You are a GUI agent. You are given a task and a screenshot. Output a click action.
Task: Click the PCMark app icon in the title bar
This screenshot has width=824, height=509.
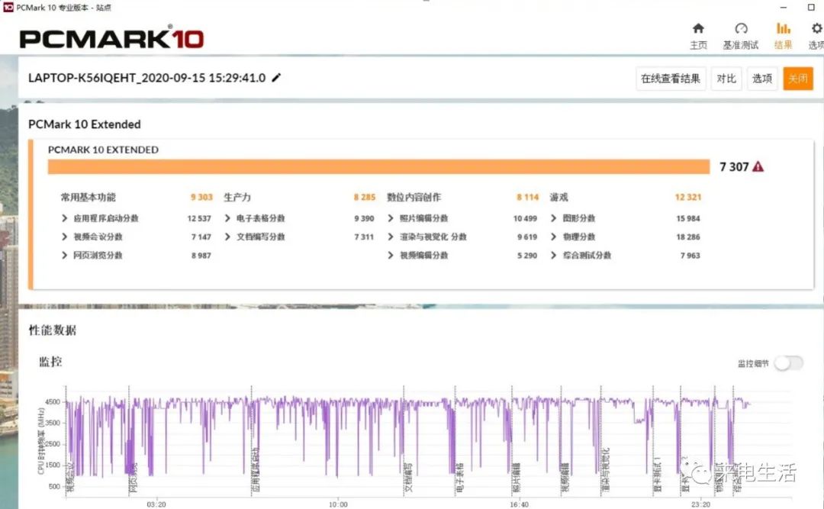pyautogui.click(x=8, y=7)
